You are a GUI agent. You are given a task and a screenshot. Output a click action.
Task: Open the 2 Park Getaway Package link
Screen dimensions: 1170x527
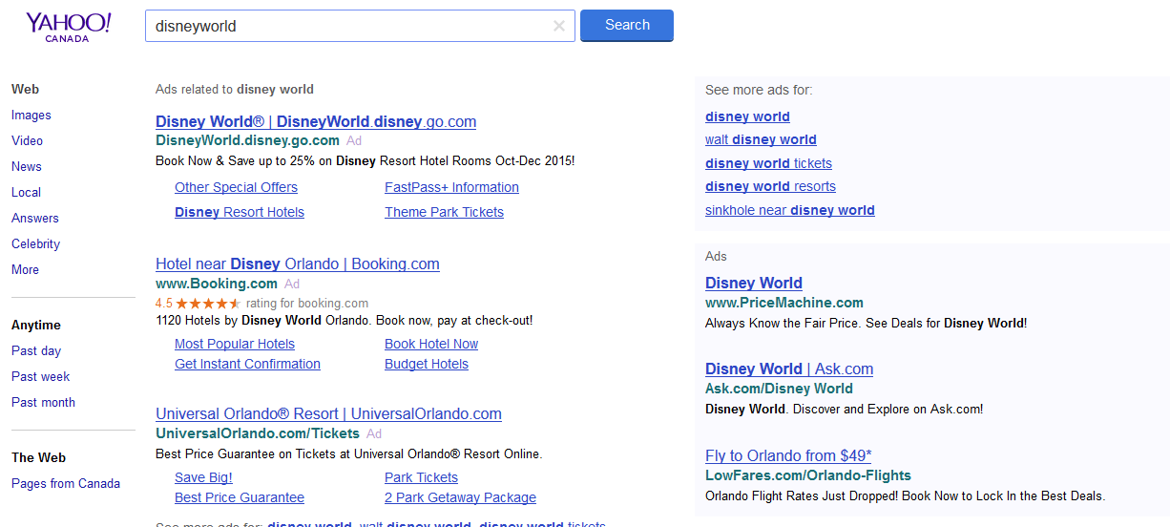click(460, 498)
